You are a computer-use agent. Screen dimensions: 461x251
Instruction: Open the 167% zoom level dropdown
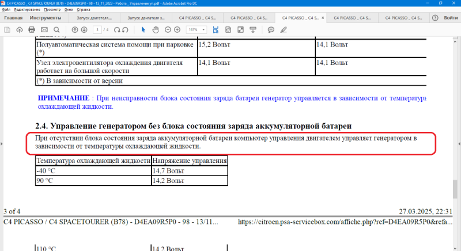click(x=195, y=29)
